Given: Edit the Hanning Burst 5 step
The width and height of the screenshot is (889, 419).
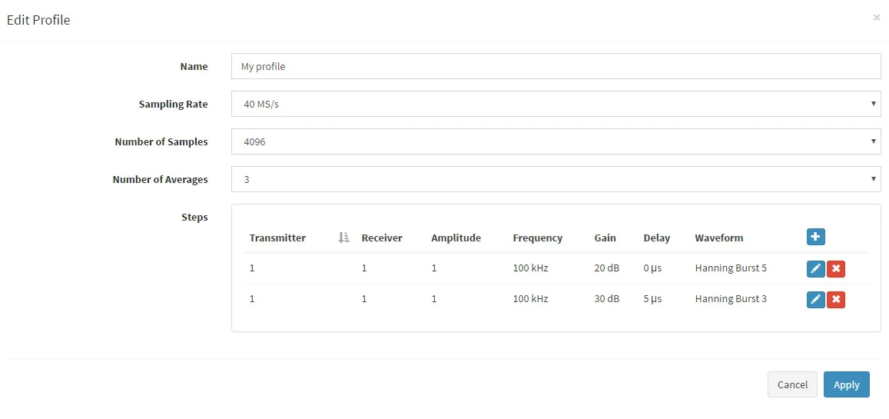Looking at the screenshot, I should [815, 269].
